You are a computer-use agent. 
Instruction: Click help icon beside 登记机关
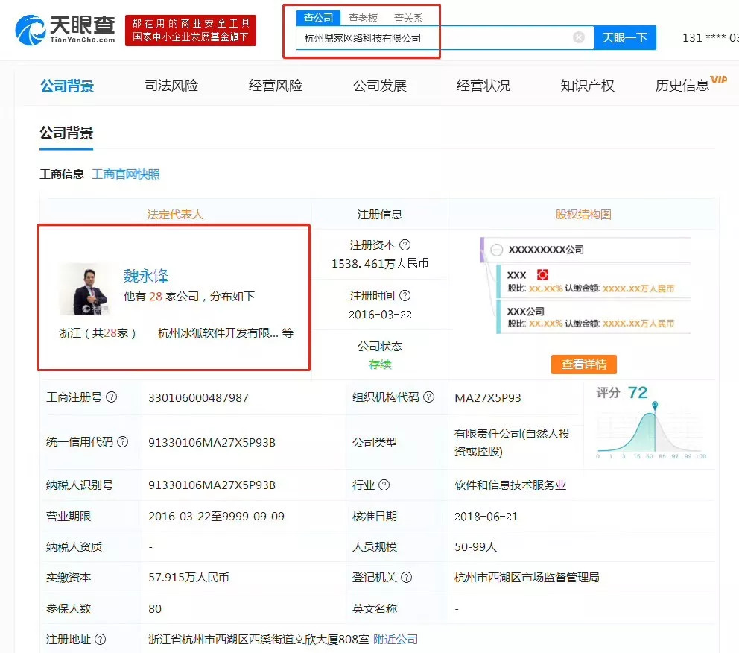point(406,577)
